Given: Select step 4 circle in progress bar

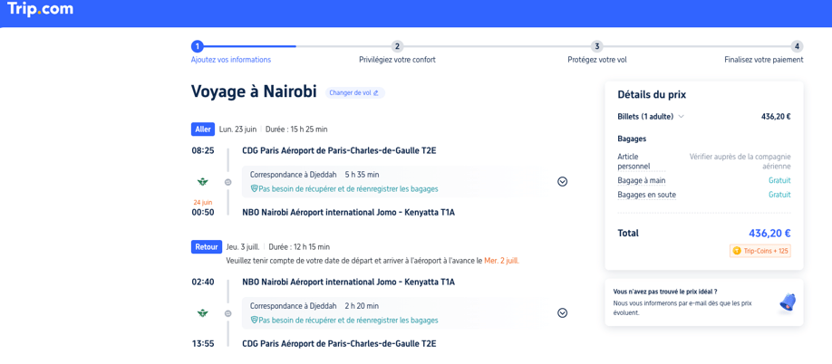Looking at the screenshot, I should [797, 46].
